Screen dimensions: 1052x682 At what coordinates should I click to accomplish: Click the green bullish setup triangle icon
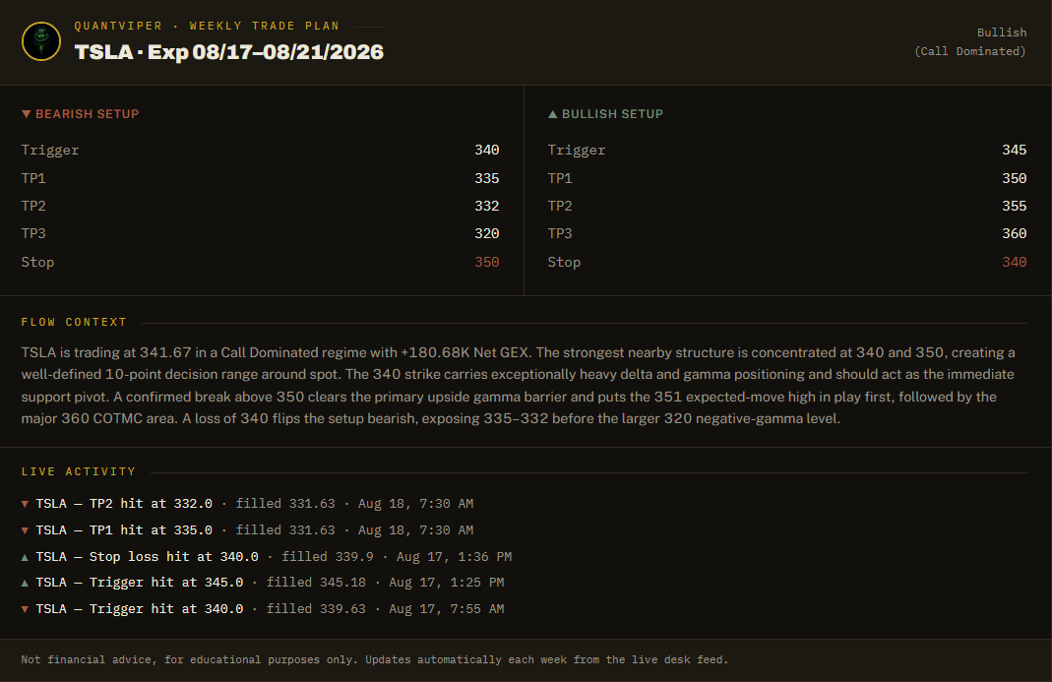pos(553,114)
